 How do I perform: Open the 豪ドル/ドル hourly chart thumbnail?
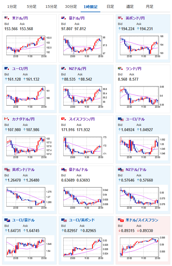click(x=86, y=198)
